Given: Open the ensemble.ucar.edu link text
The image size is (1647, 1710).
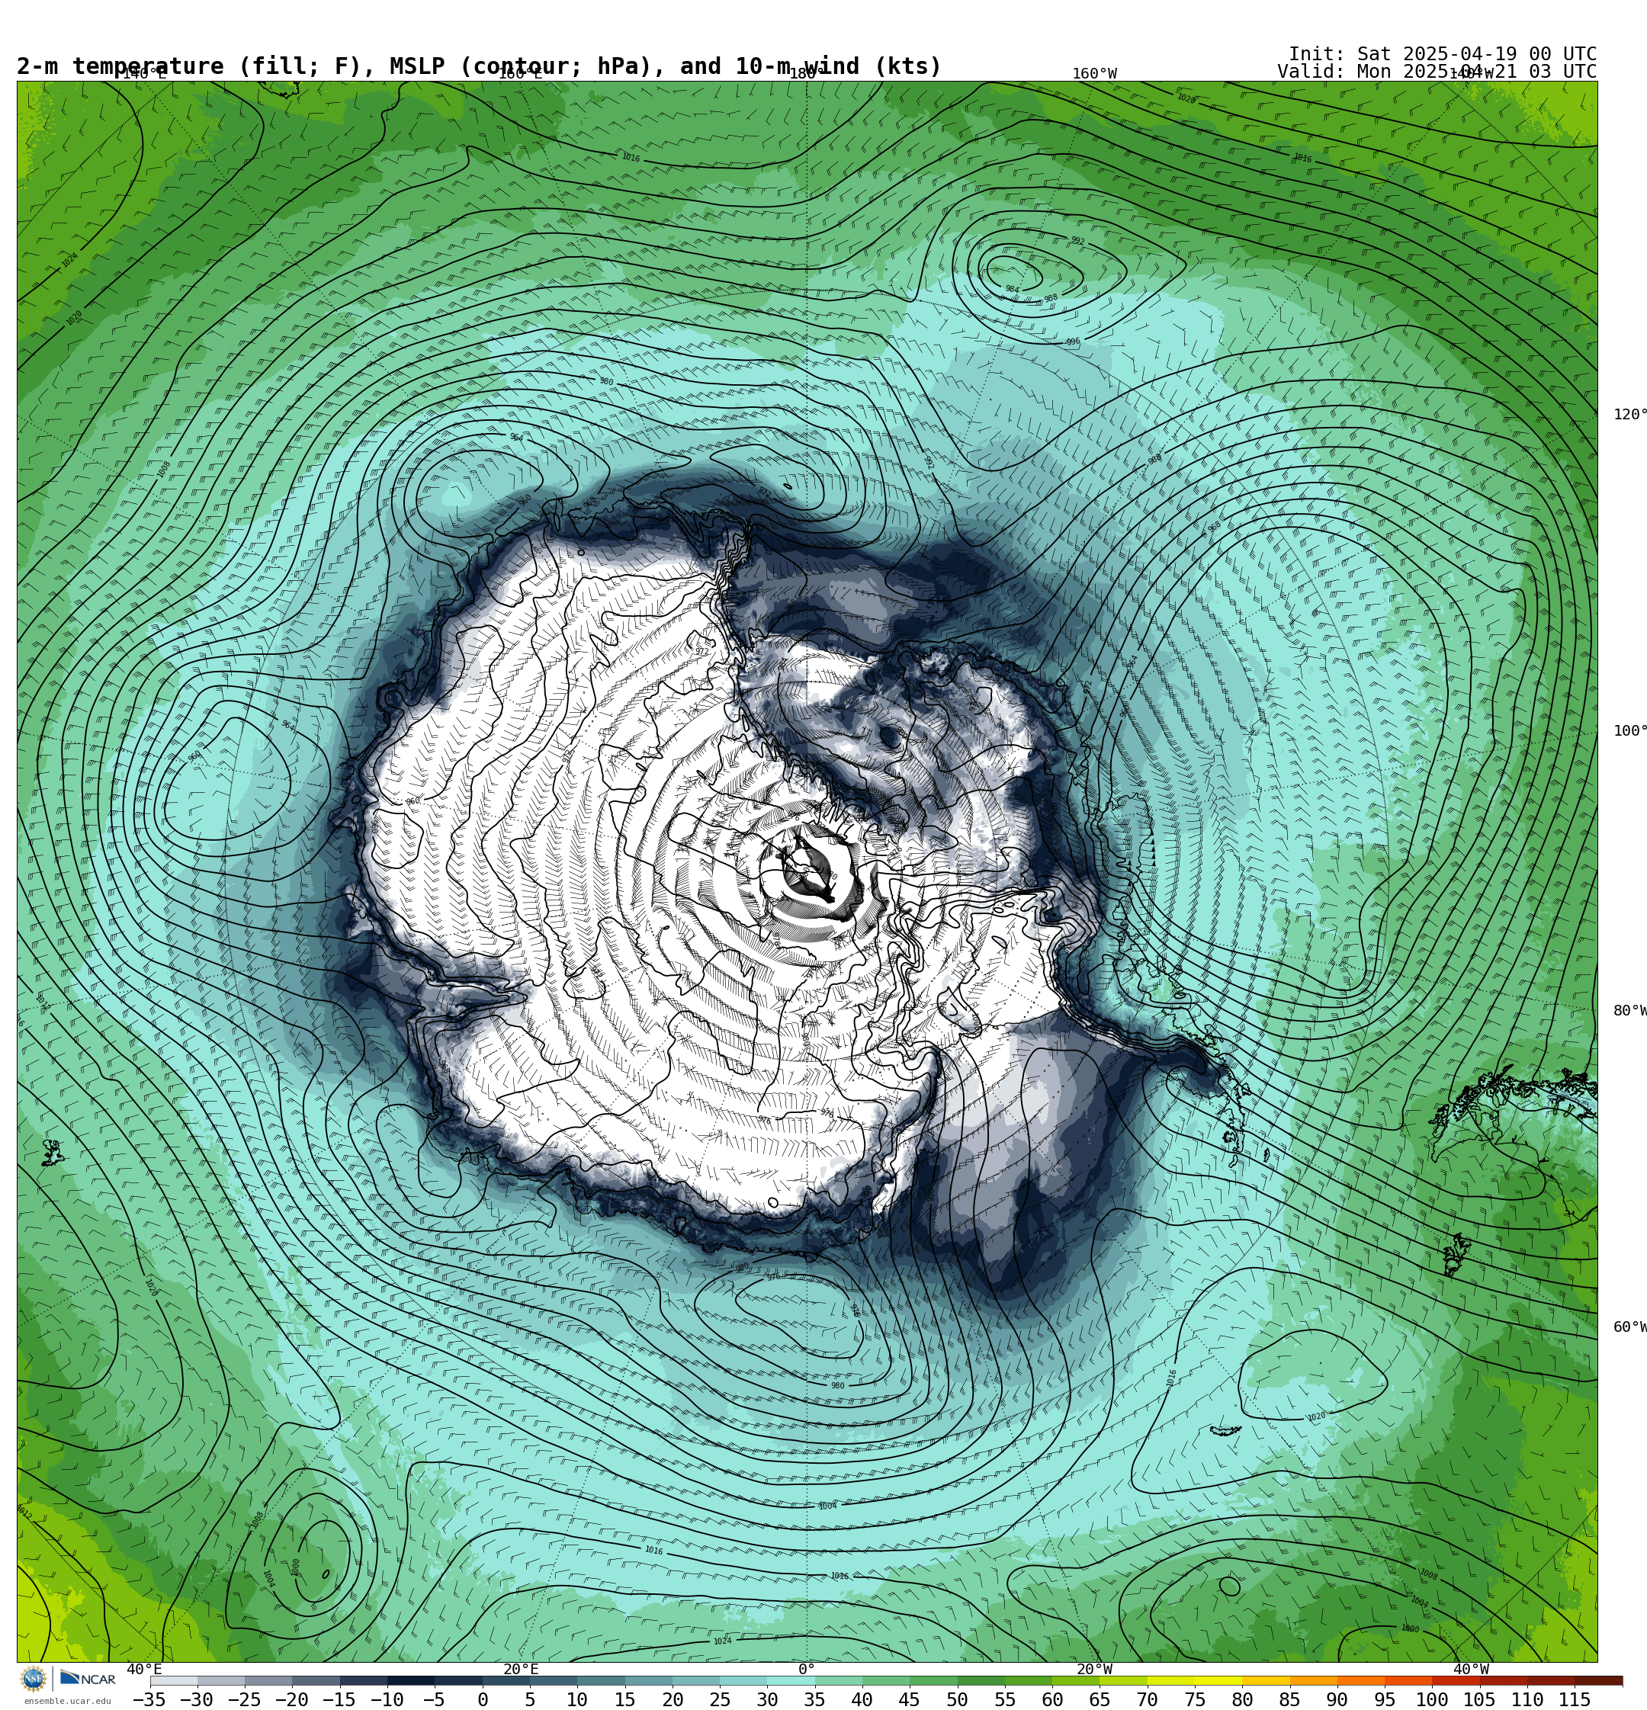Looking at the screenshot, I should (x=67, y=1702).
